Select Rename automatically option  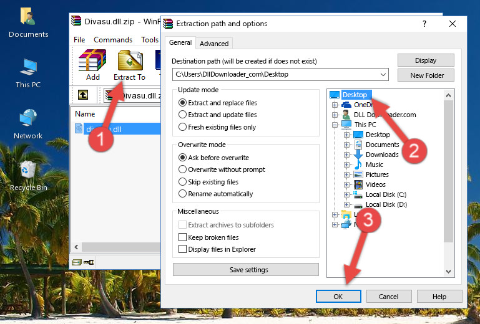pos(182,194)
